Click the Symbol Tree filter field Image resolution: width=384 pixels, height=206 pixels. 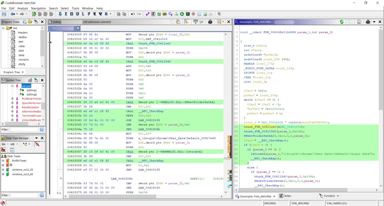24,129
